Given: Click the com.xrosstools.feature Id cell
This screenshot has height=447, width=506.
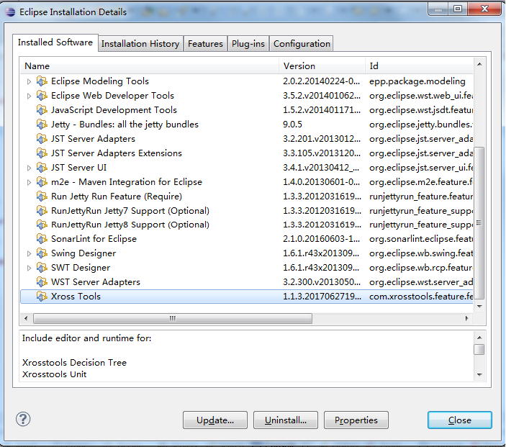Looking at the screenshot, I should (x=421, y=297).
